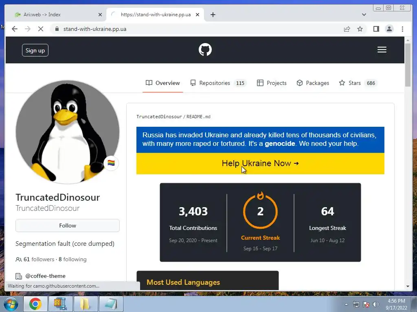Click the vertical scrollbar thumb
This screenshot has height=312, width=417.
click(408, 65)
